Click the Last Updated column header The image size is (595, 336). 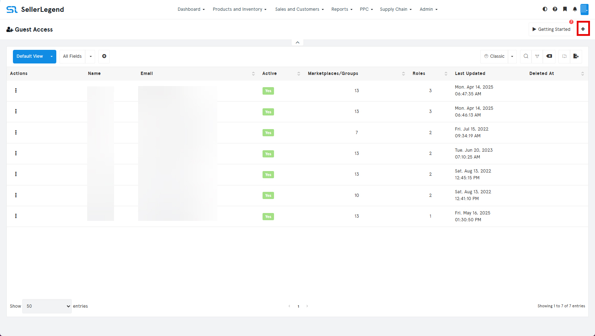click(470, 74)
